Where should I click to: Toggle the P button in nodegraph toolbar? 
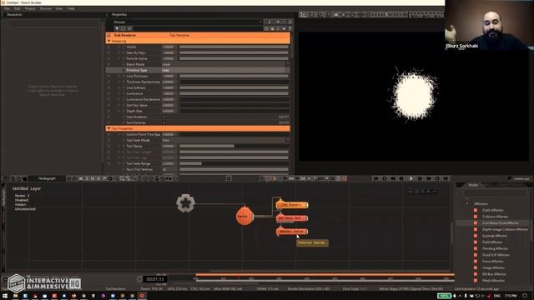click(104, 178)
